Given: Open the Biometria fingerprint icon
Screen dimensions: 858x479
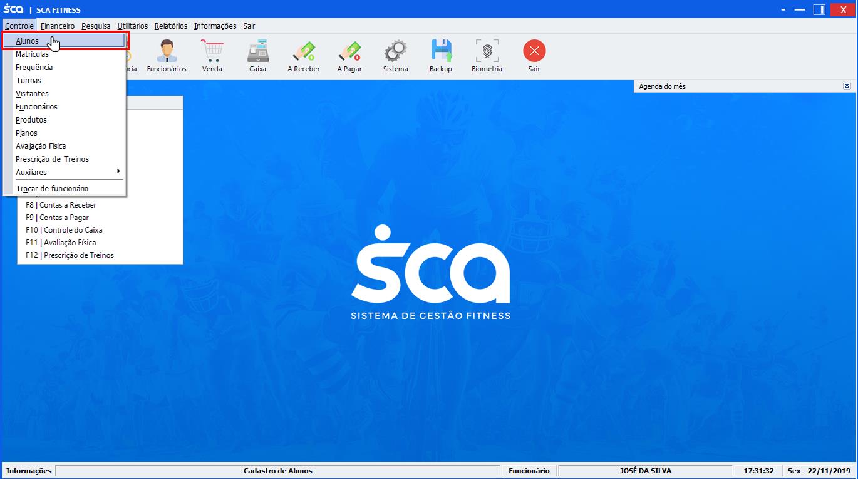Looking at the screenshot, I should [487, 56].
